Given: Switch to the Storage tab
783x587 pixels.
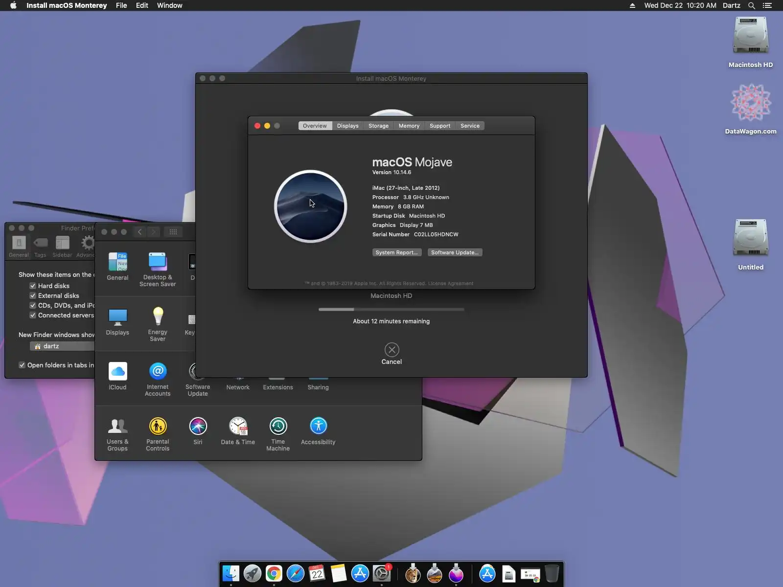Looking at the screenshot, I should [x=379, y=126].
